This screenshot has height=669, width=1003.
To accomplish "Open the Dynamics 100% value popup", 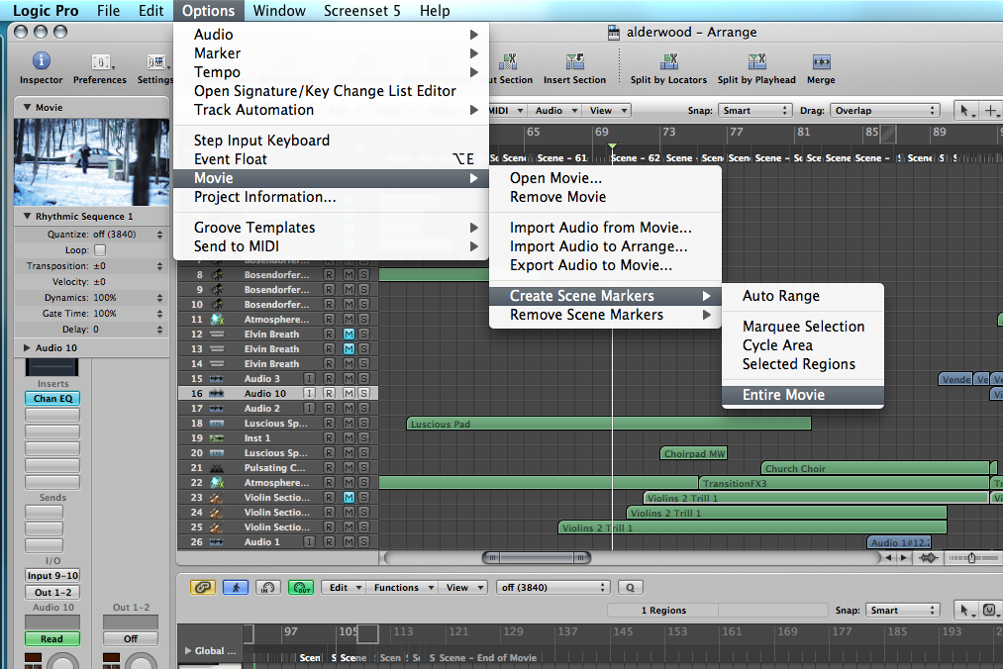I will click(128, 298).
